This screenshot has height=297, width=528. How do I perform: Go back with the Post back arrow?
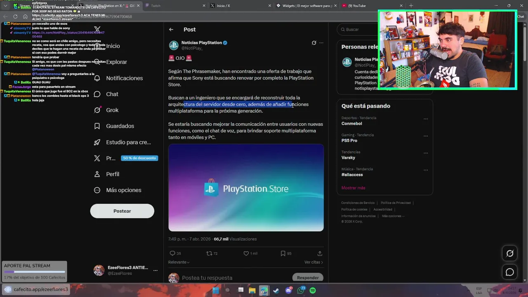click(171, 29)
